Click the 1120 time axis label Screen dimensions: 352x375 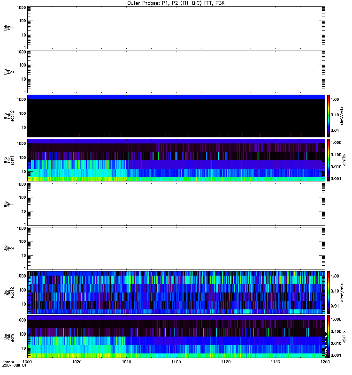[x=226, y=362]
